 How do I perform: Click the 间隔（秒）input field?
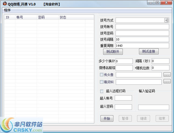coord(161,61)
